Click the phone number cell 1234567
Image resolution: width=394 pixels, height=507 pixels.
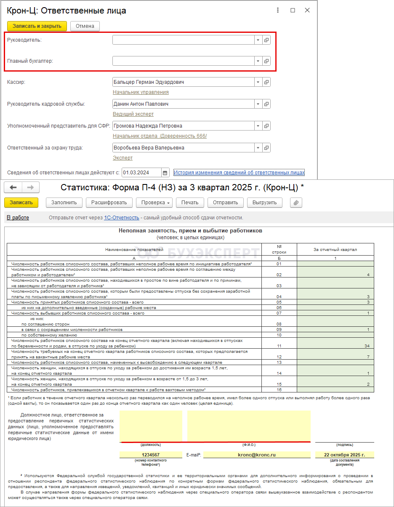coord(151,455)
